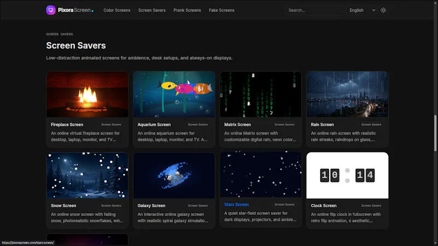Click the Matrix Screen title link
438x246 pixels.
[x=238, y=125]
